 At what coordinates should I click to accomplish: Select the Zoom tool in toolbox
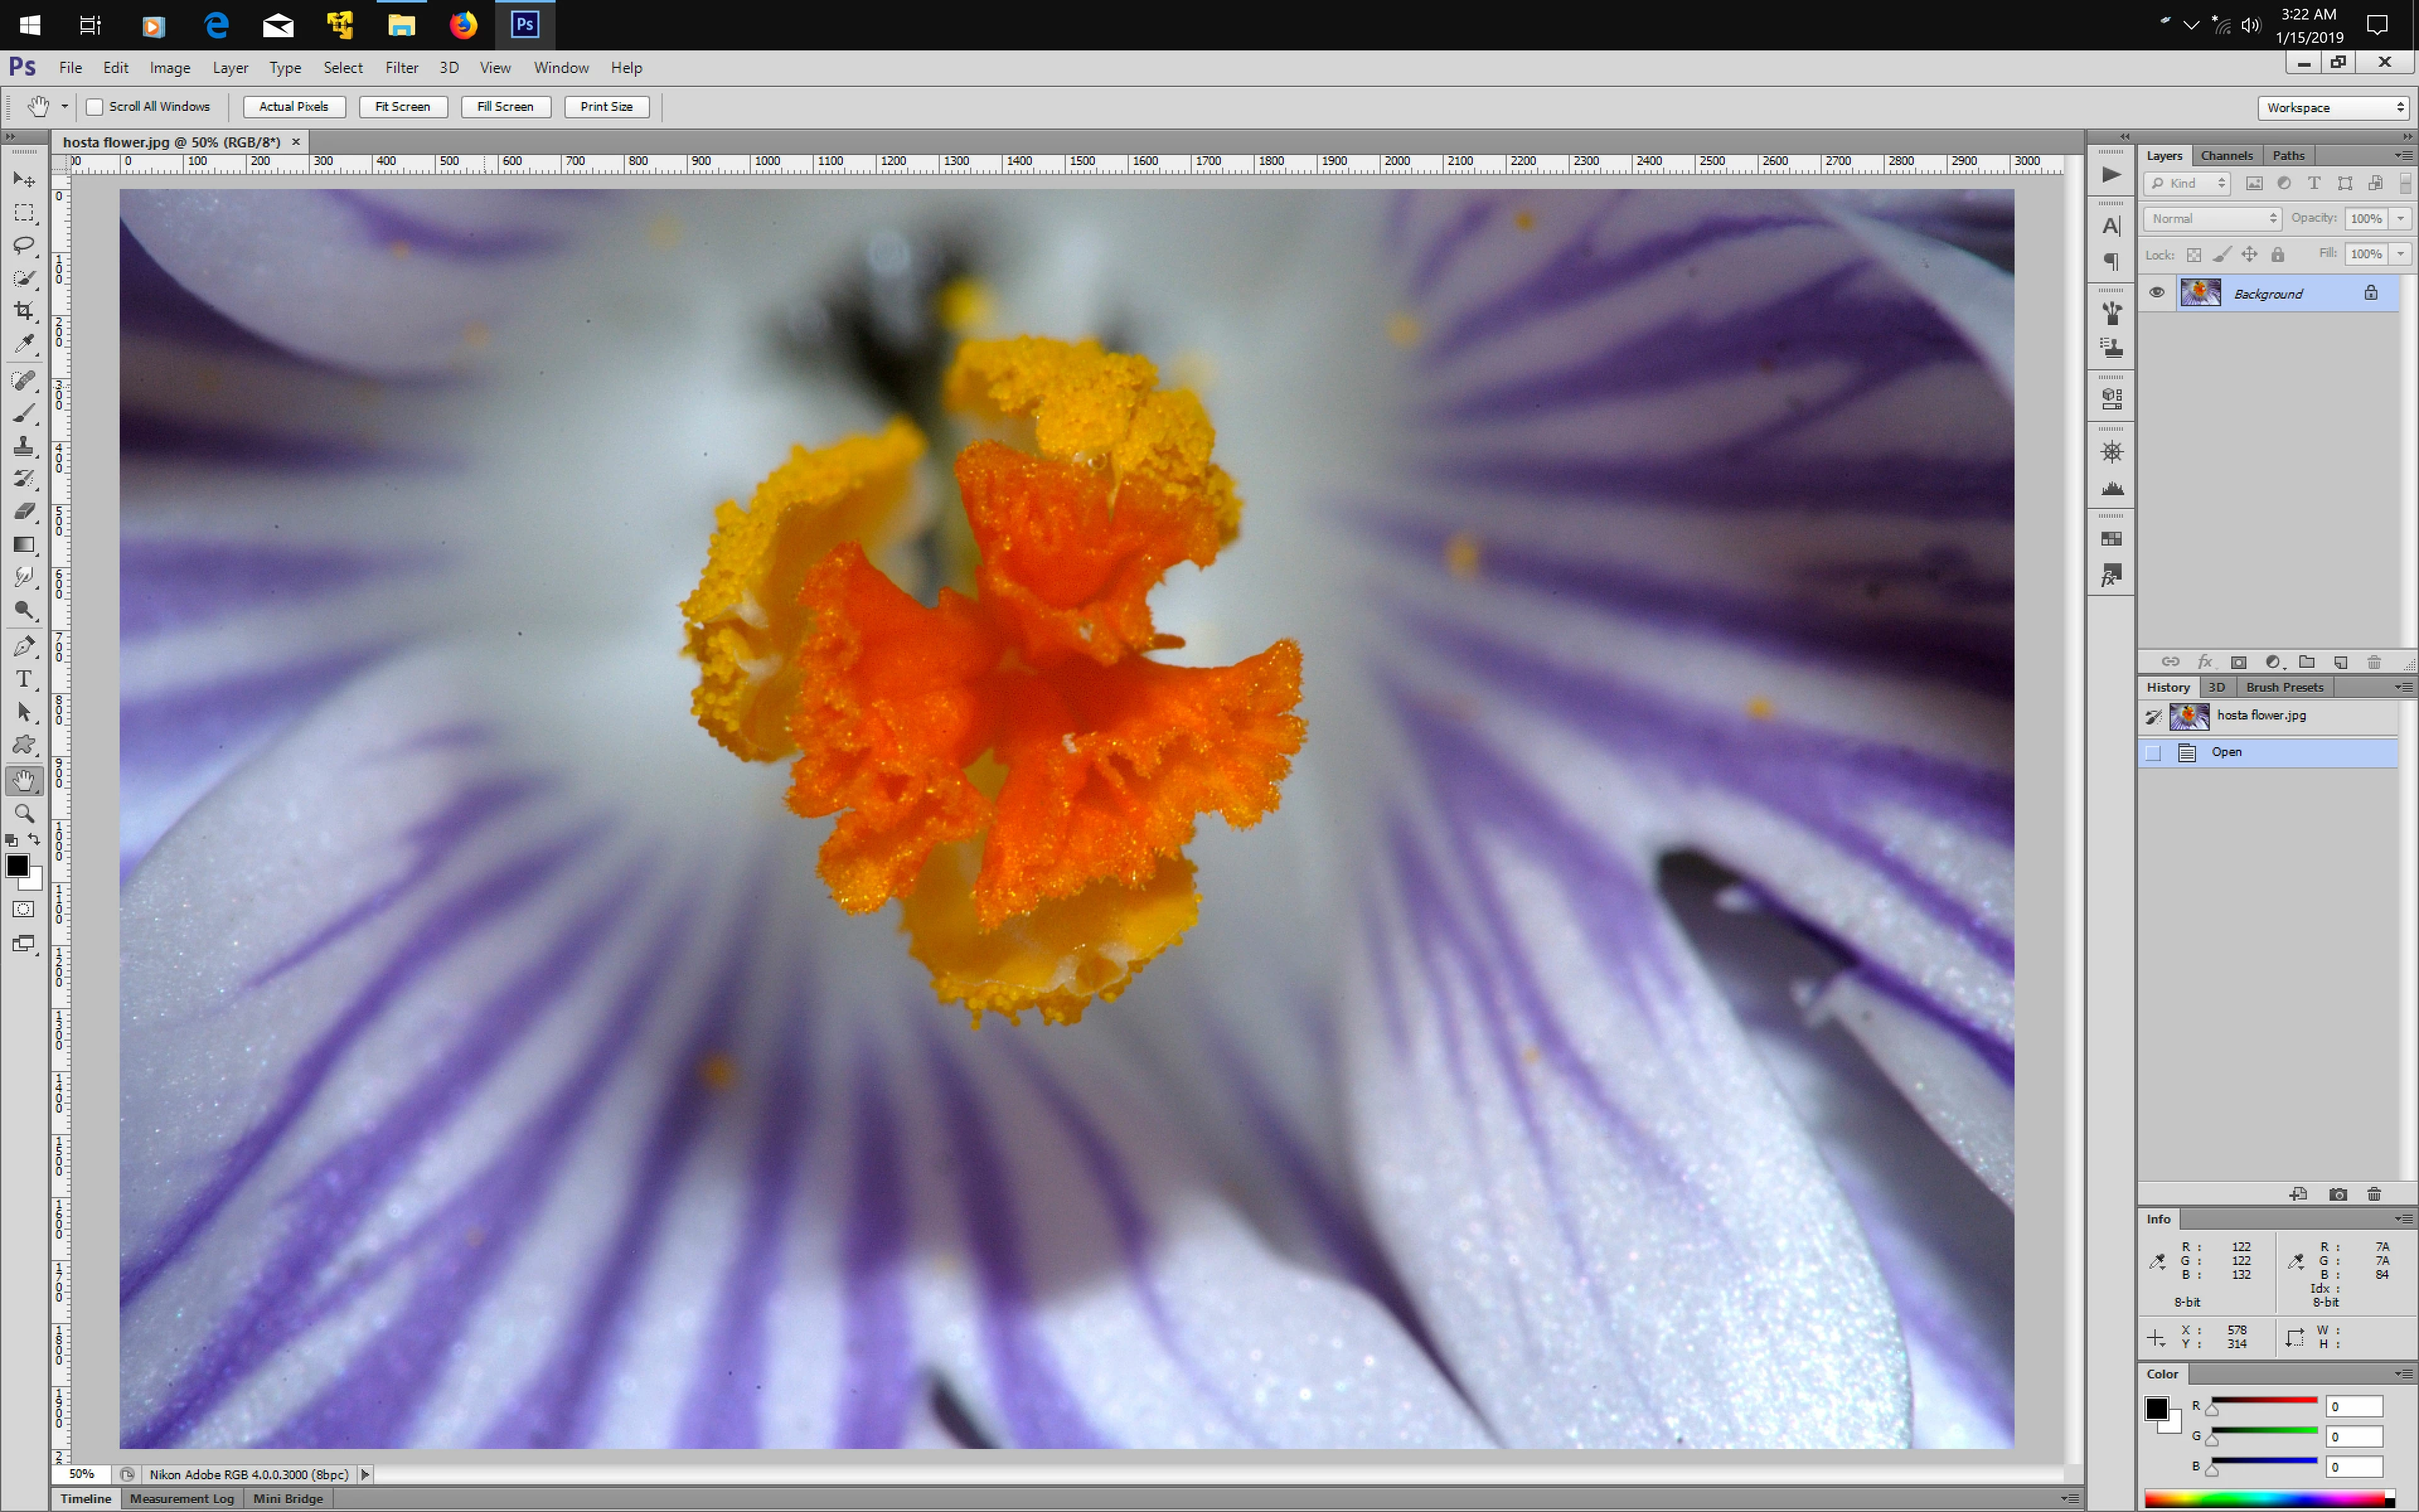tap(24, 813)
